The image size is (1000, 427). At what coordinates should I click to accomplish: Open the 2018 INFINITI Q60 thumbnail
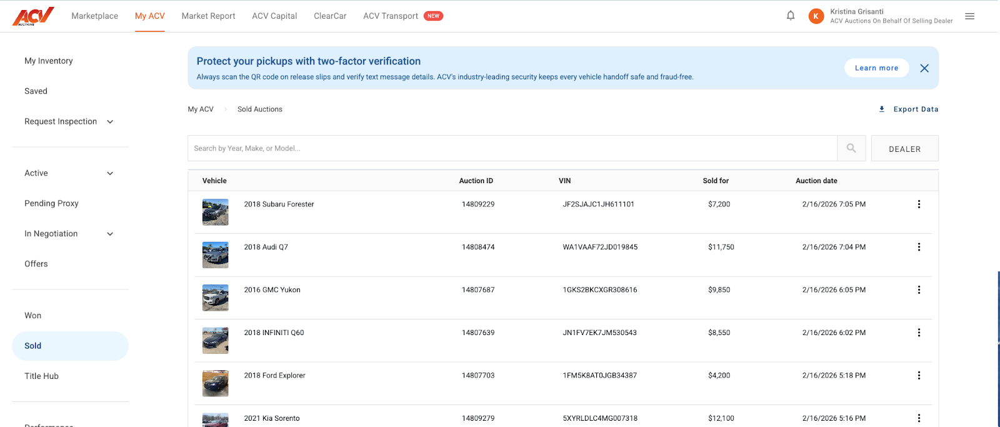tap(216, 341)
